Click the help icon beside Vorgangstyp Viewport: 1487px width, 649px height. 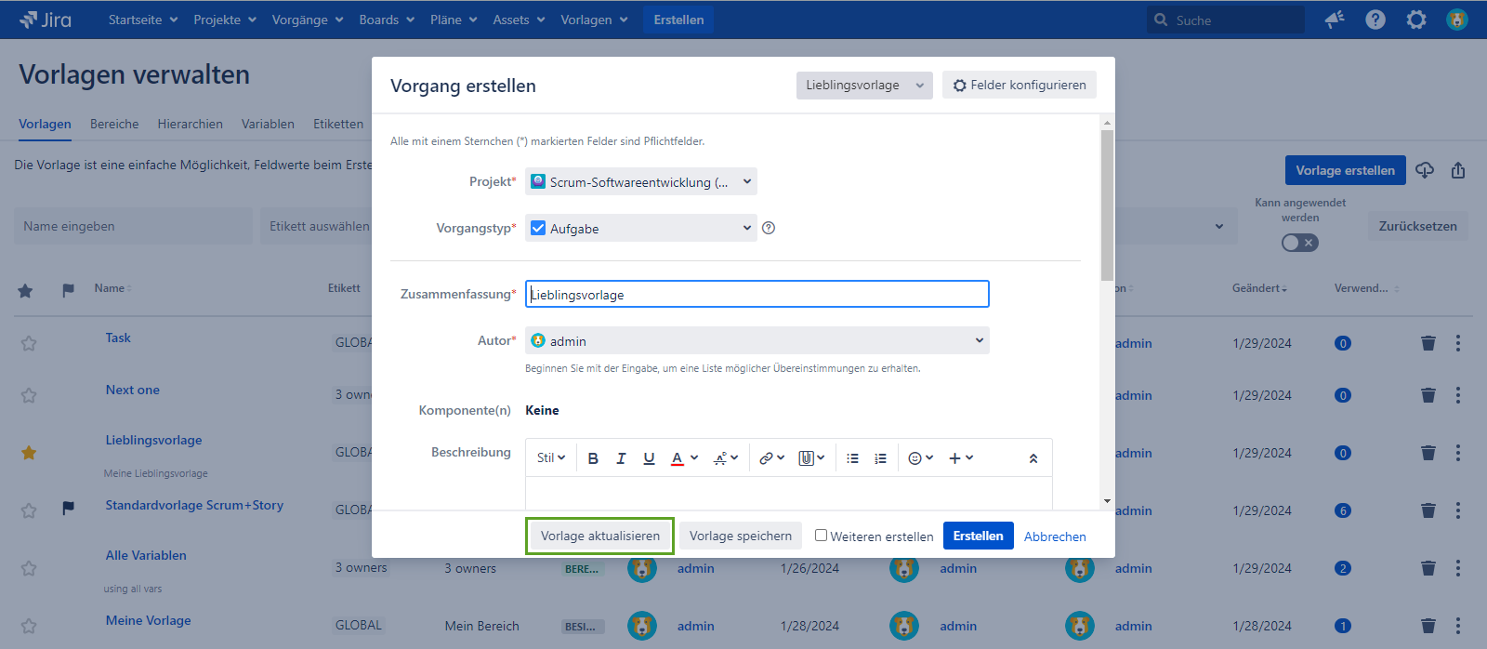pos(769,228)
